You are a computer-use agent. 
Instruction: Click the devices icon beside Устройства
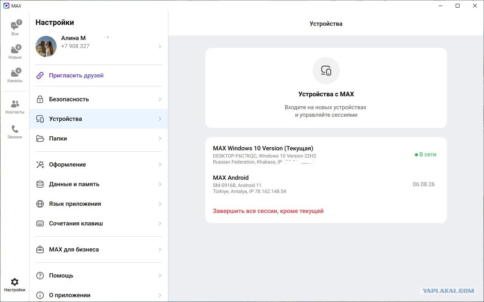point(40,119)
